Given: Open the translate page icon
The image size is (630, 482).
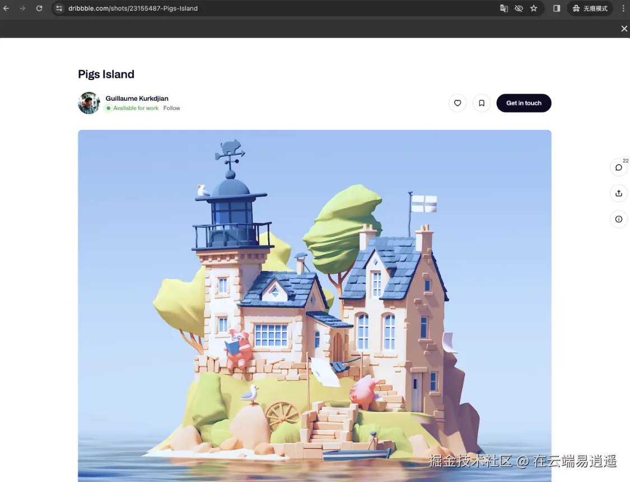Looking at the screenshot, I should coord(504,8).
